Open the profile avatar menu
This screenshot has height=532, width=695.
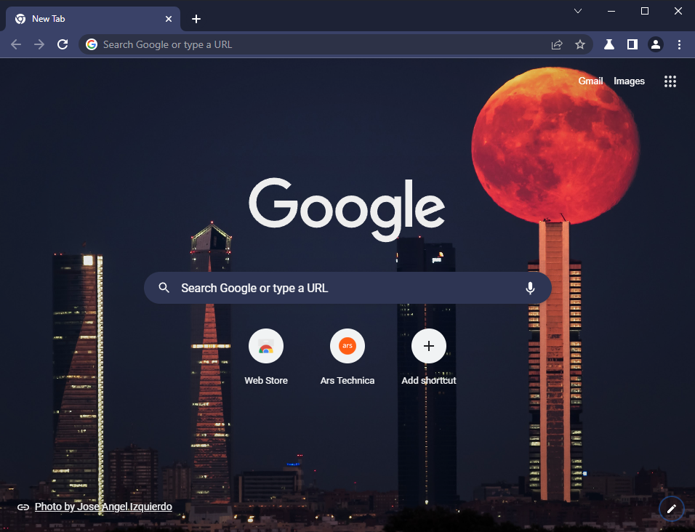(x=656, y=44)
